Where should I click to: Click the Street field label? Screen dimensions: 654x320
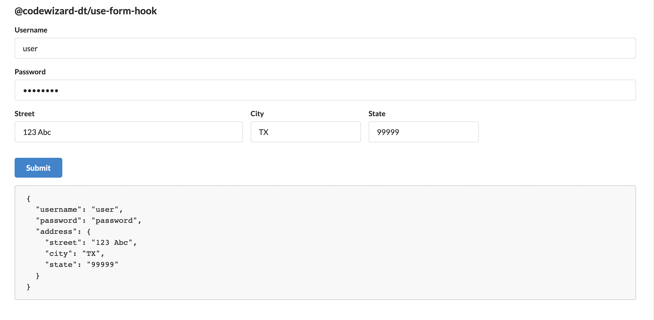[25, 114]
